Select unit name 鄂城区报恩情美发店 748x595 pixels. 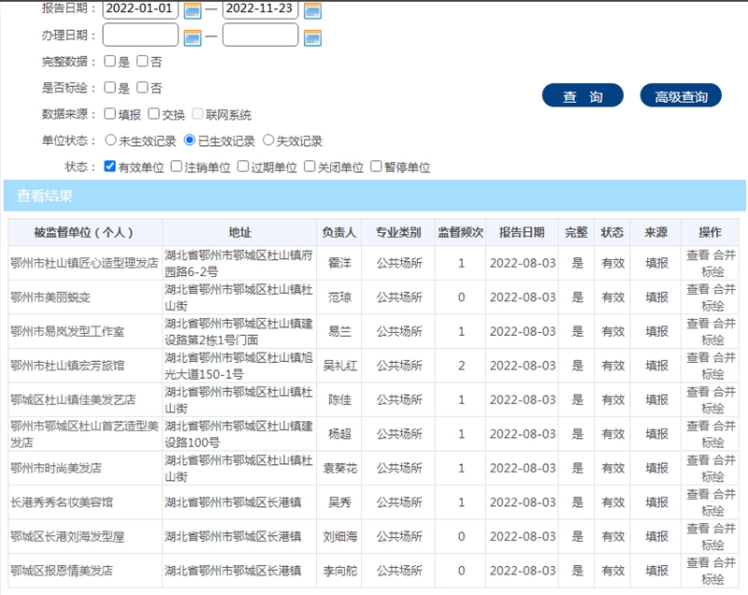point(62,570)
